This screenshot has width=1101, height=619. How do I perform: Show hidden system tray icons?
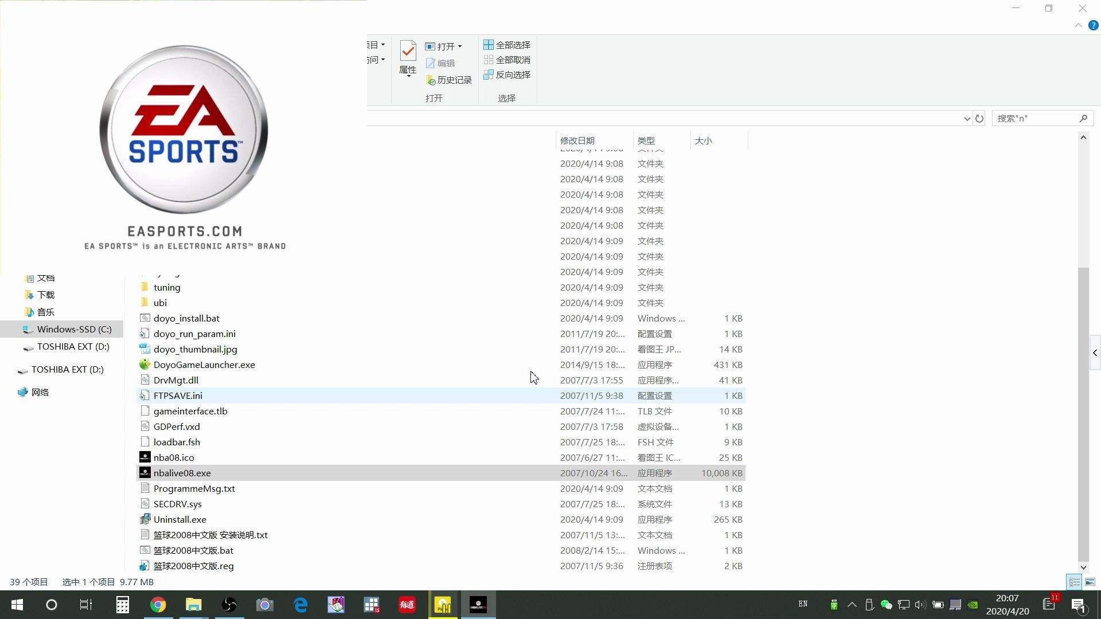(x=852, y=605)
